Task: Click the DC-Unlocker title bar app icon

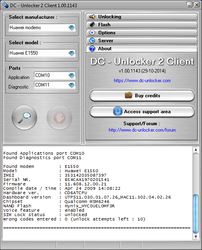Action: (5, 5)
